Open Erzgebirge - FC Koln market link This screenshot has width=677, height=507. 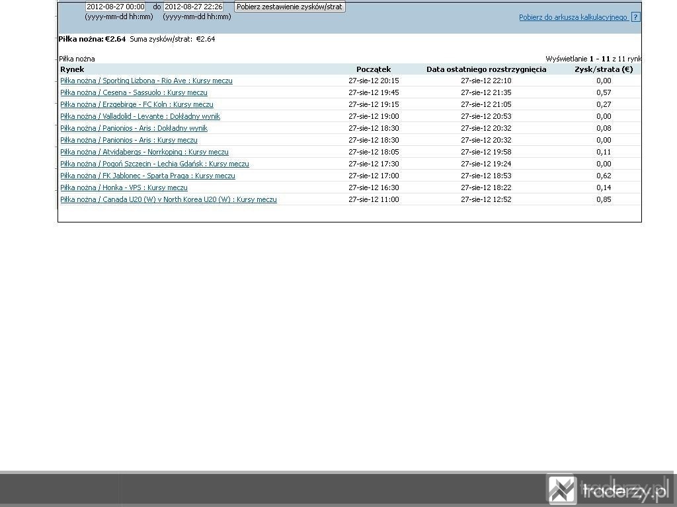pos(137,104)
